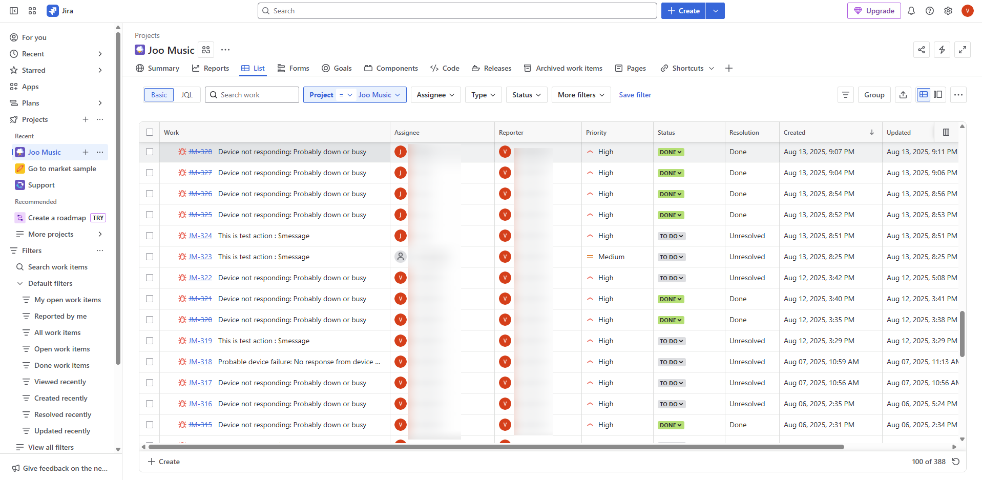Screen dimensions: 982x480
Task: Expand the Assignee filter dropdown
Action: [x=435, y=95]
